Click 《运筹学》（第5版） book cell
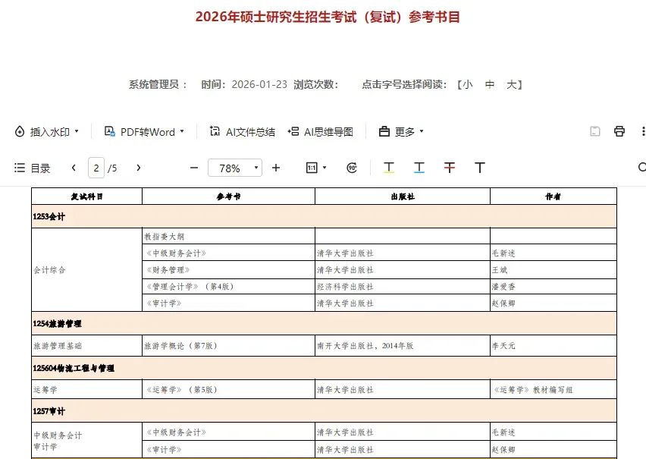The image size is (646, 459). 229,389
